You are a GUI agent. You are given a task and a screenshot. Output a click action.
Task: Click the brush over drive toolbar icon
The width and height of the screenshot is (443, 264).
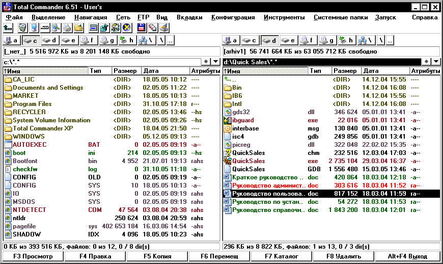point(164,28)
